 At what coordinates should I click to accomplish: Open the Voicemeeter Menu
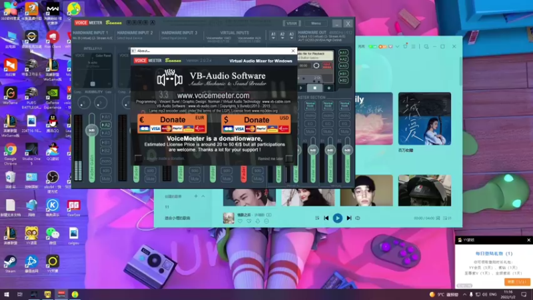316,23
